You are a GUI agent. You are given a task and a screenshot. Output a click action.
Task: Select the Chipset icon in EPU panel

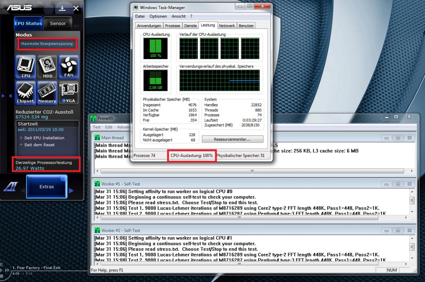26,93
